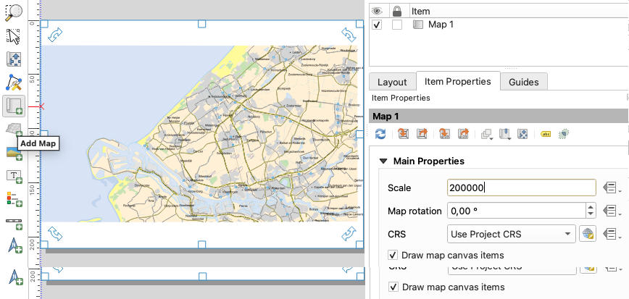Open the Guides tab
The width and height of the screenshot is (629, 299).
523,82
